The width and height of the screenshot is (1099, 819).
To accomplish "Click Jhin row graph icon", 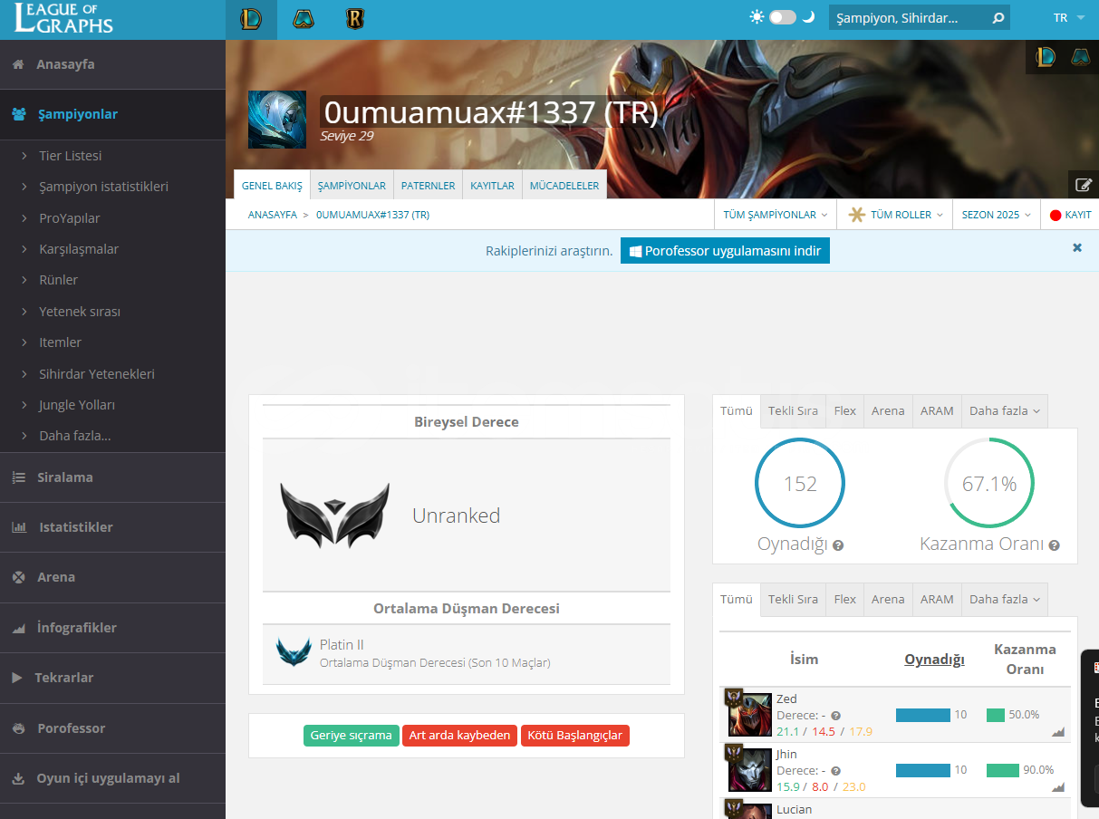I will coord(1058,787).
